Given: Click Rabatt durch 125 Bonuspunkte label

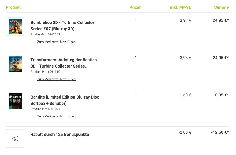Looking at the screenshot, I should point(60,134).
